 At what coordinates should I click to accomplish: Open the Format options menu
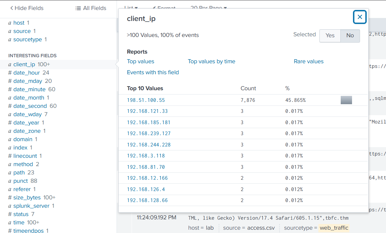pyautogui.click(x=164, y=7)
